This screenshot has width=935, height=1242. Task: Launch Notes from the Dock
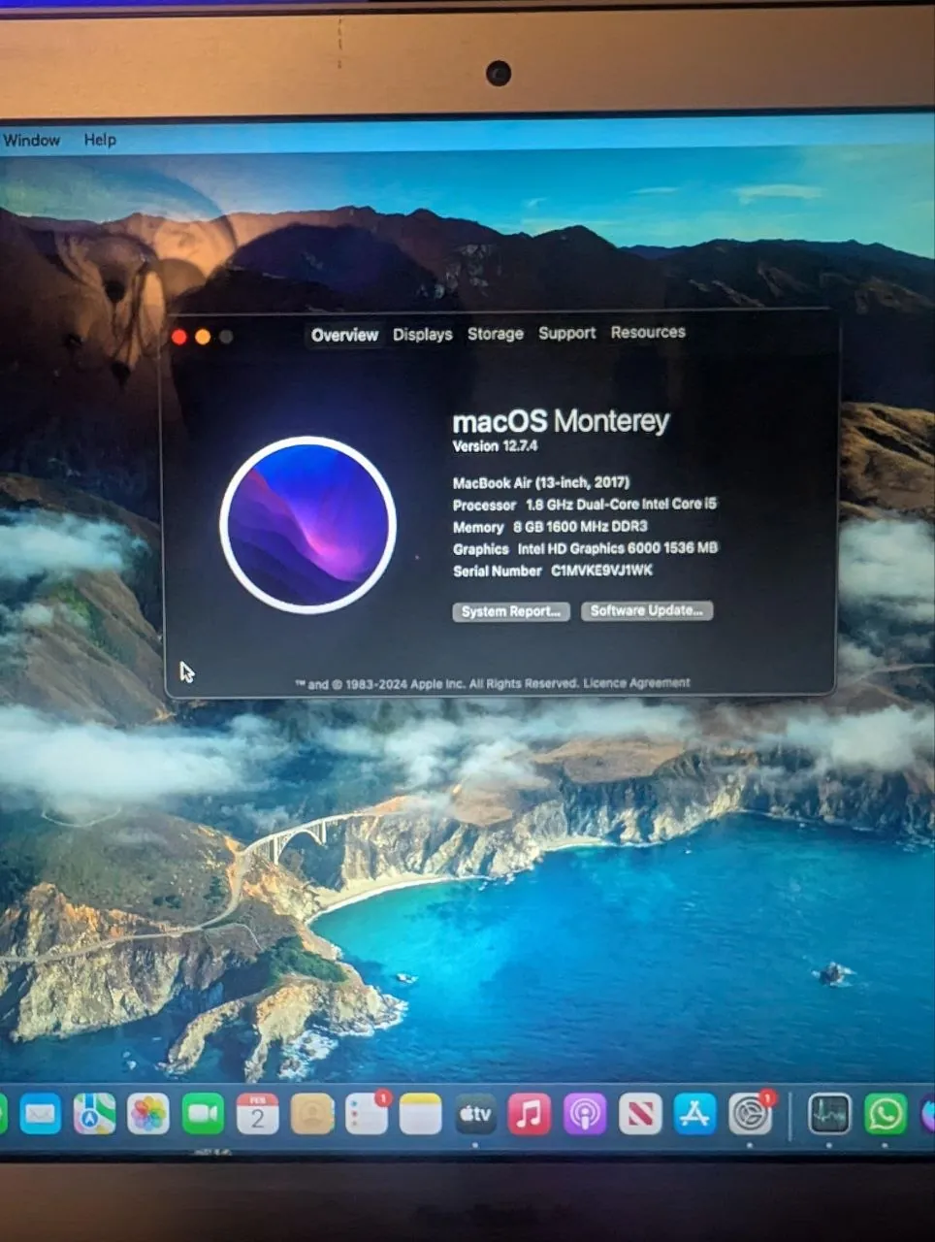(421, 1115)
